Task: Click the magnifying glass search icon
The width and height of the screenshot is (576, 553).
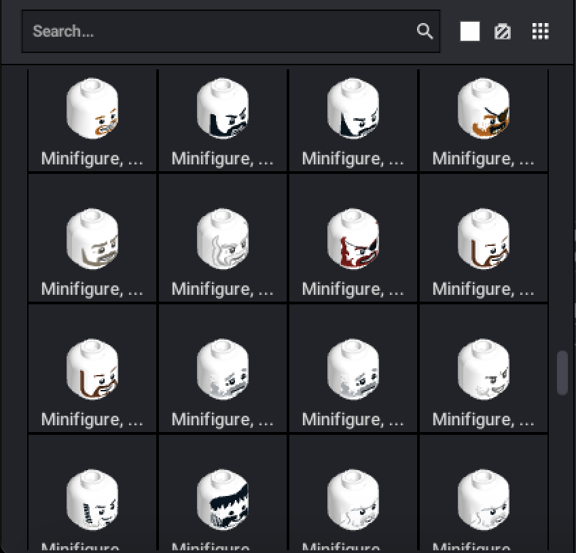Action: point(425,31)
